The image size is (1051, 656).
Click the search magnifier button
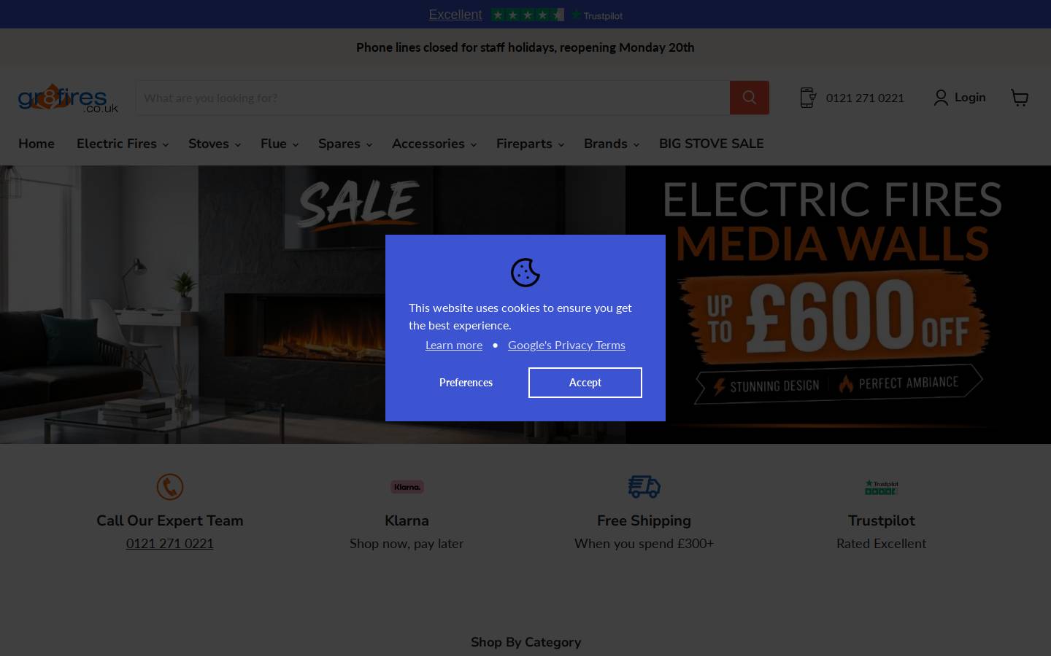pyautogui.click(x=749, y=98)
